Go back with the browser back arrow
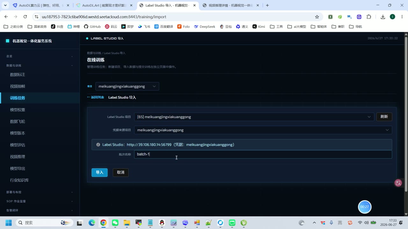This screenshot has height=229, width=408. click(x=6, y=17)
